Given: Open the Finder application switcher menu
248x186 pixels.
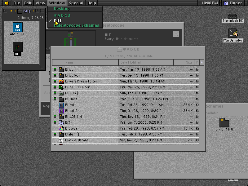Looking at the screenshot, I should point(234,3).
